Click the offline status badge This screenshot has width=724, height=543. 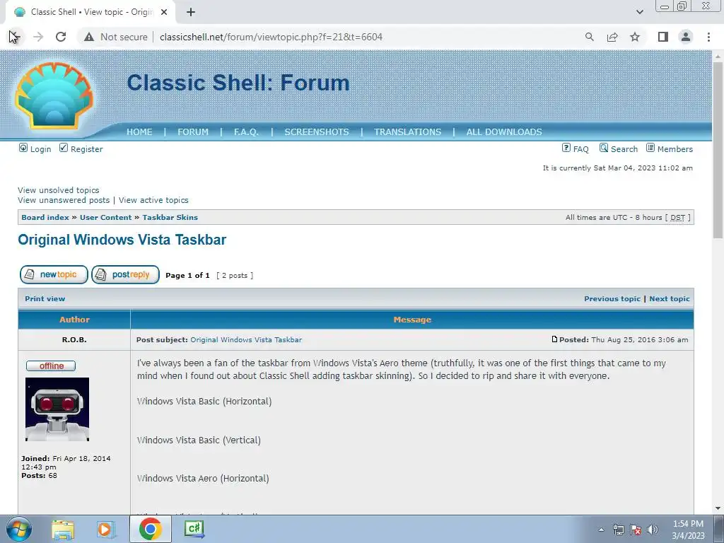coord(51,366)
